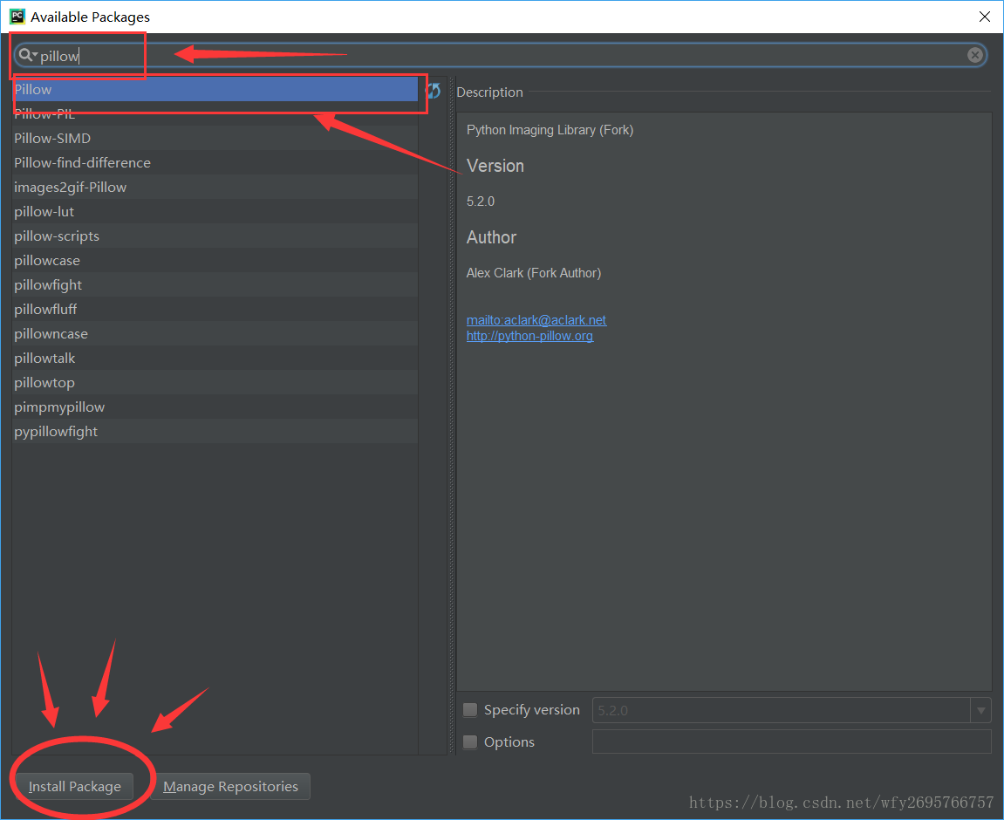Pick the pillow-lut package
Screen dimensions: 1004x820
click(x=44, y=212)
